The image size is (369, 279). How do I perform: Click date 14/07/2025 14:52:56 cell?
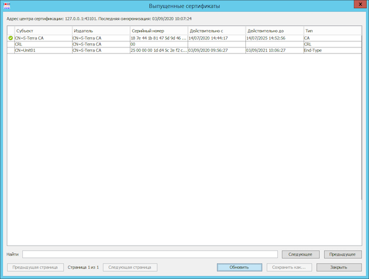275,38
